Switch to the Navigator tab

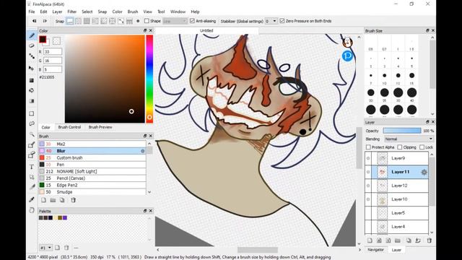pyautogui.click(x=375, y=250)
